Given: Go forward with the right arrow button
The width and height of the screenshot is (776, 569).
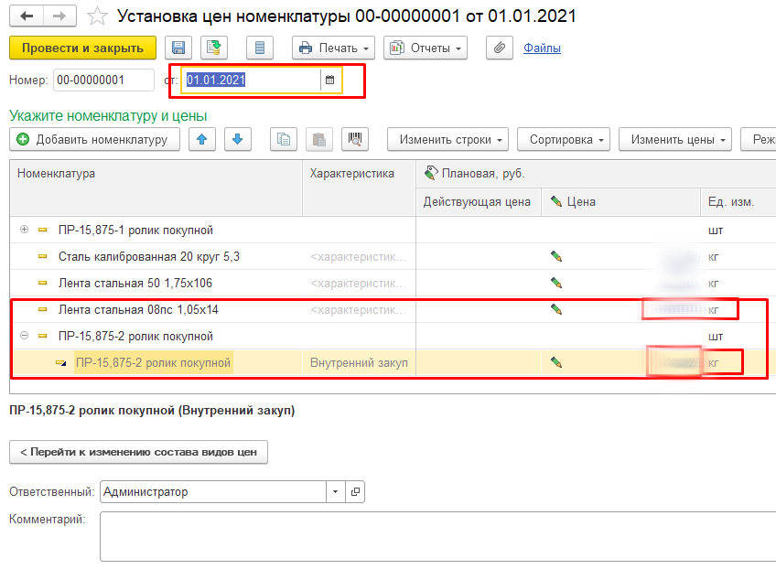Looking at the screenshot, I should [59, 16].
